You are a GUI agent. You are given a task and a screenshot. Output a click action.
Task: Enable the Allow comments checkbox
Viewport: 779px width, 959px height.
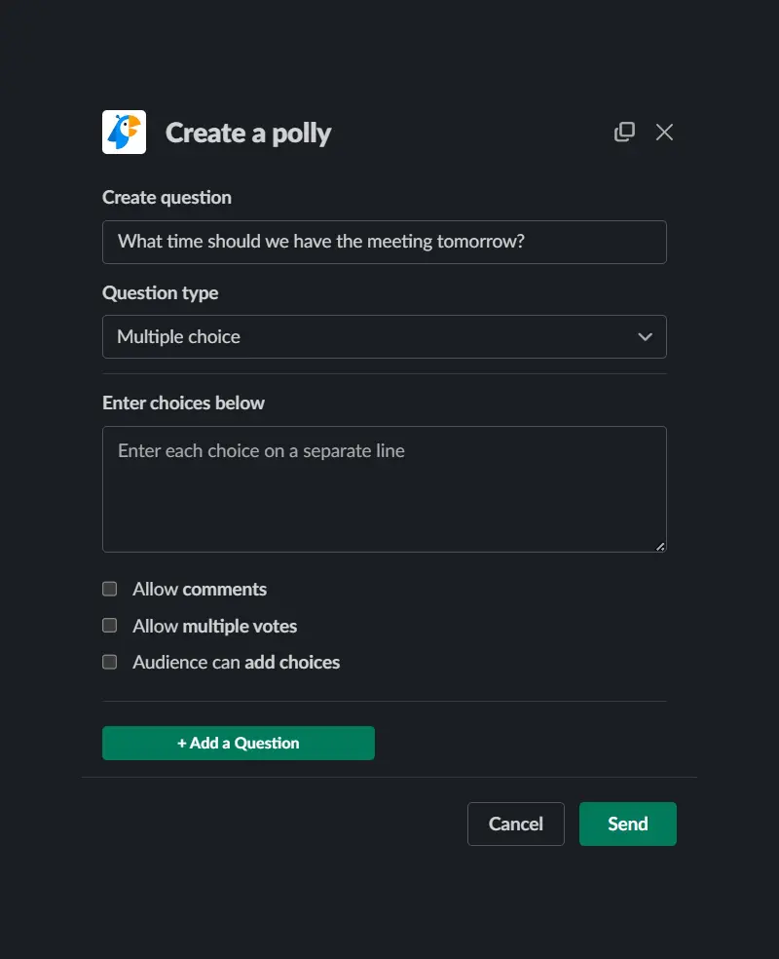[109, 589]
